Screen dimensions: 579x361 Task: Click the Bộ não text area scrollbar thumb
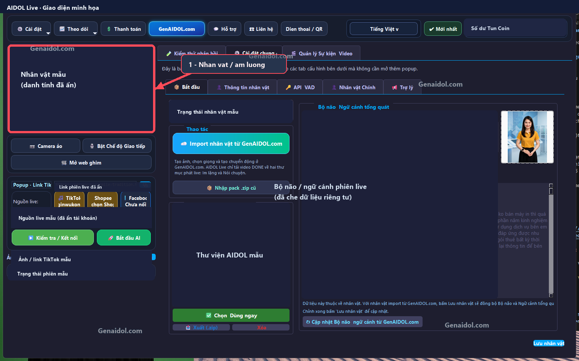(x=551, y=191)
